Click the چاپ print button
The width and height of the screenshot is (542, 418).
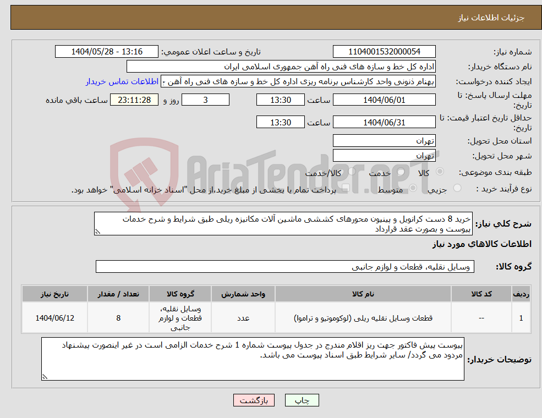point(302,400)
